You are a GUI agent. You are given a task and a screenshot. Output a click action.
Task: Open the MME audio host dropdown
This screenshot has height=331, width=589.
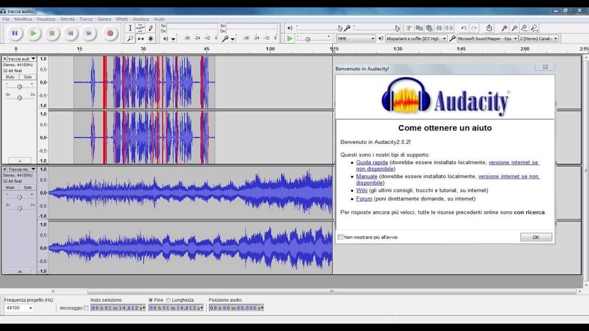[357, 39]
